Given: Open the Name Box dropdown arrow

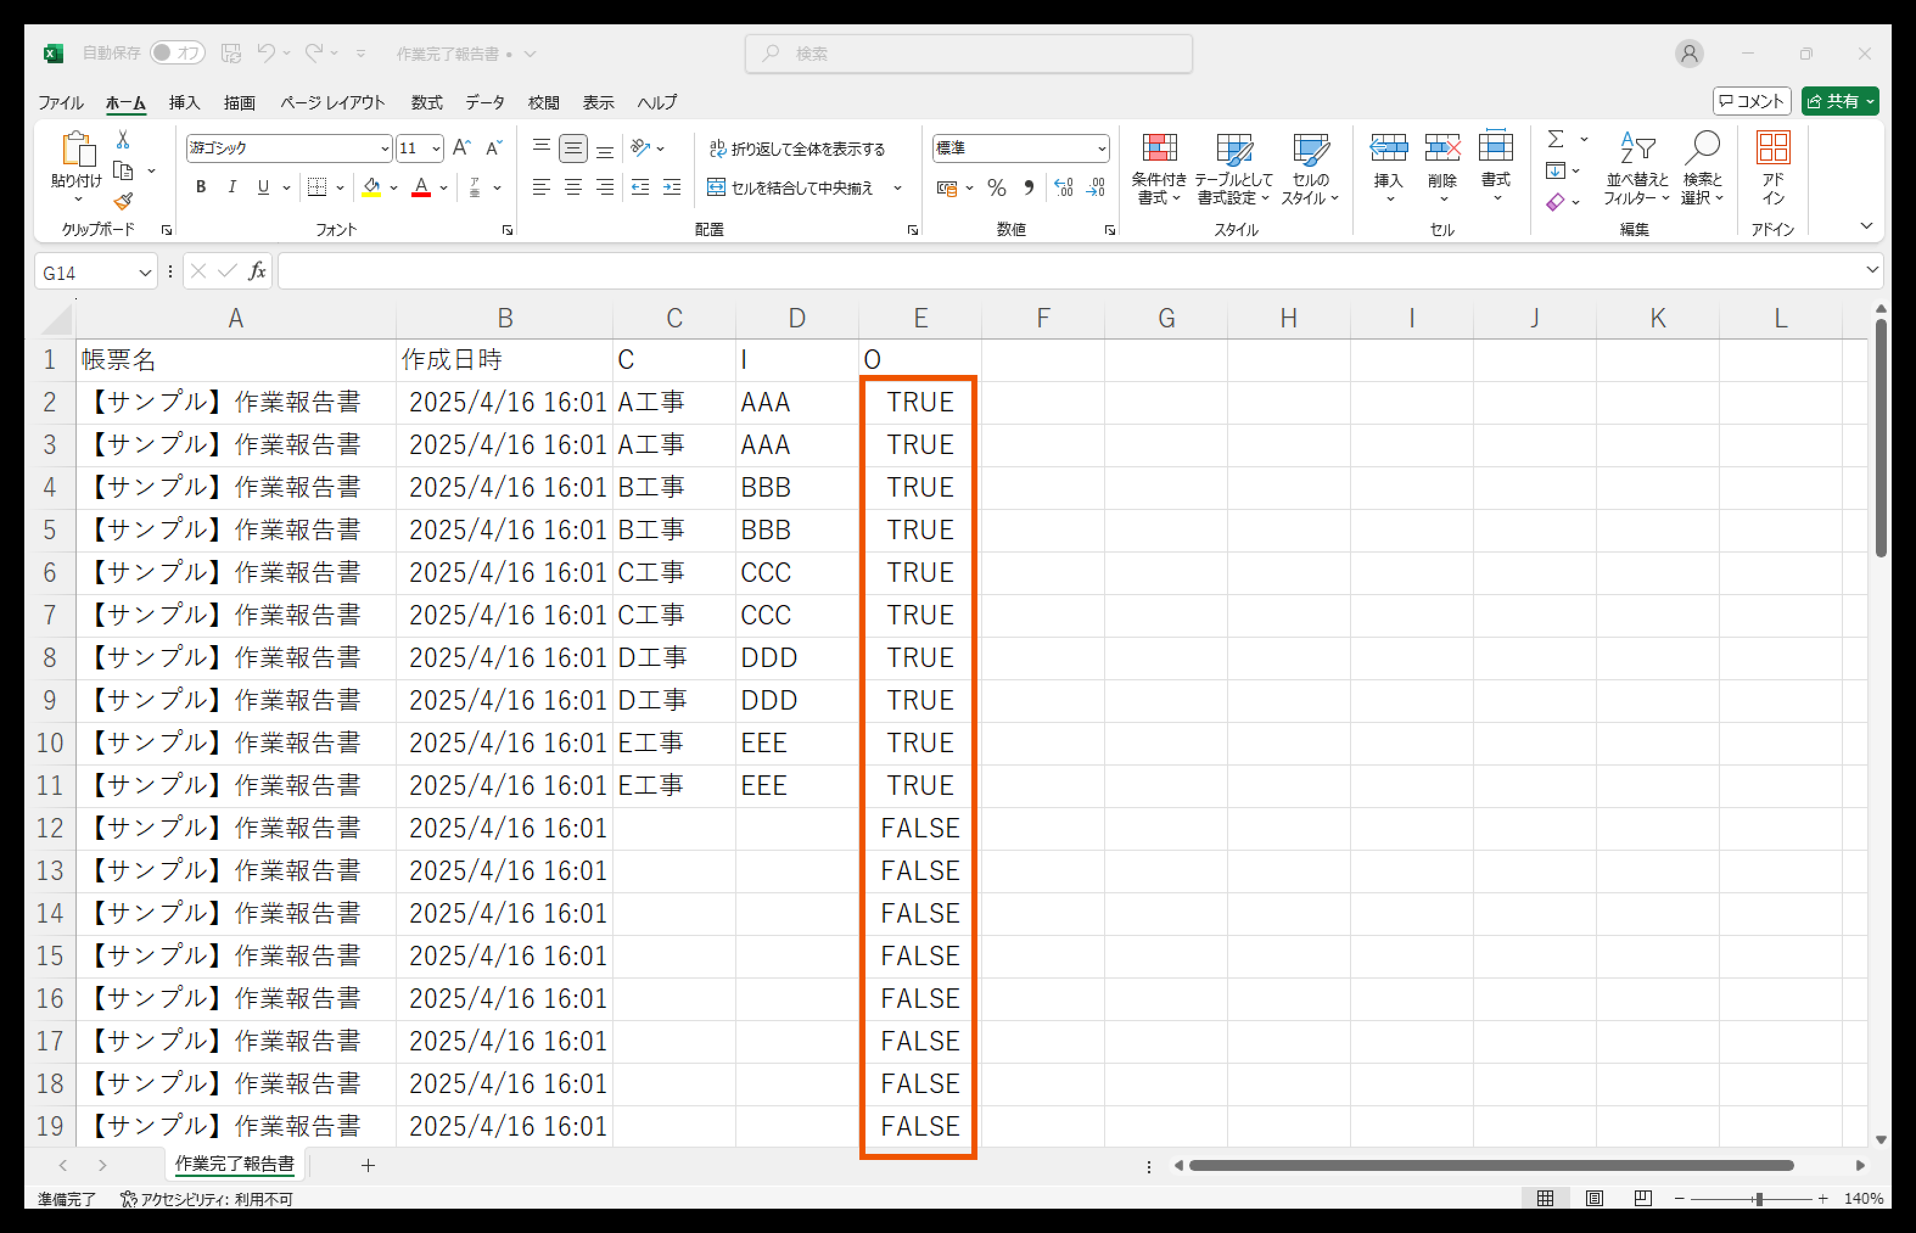Looking at the screenshot, I should click(x=145, y=273).
